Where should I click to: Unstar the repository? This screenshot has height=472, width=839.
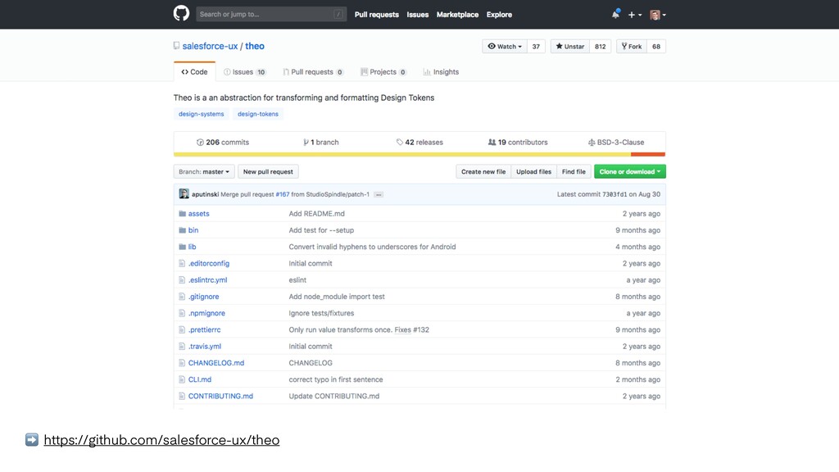[x=570, y=47]
